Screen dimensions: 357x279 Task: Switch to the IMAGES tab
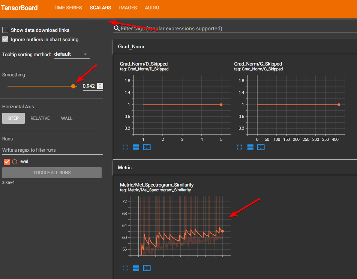tap(128, 8)
